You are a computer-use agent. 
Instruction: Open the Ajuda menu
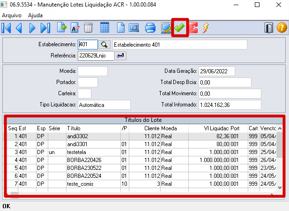(35, 15)
